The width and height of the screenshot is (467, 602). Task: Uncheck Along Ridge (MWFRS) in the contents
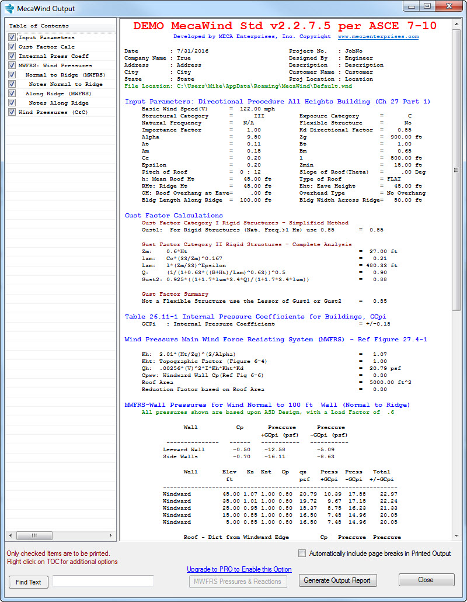point(13,94)
